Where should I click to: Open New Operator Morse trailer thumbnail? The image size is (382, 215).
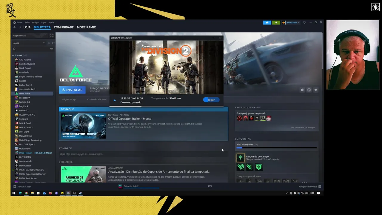pos(83,126)
